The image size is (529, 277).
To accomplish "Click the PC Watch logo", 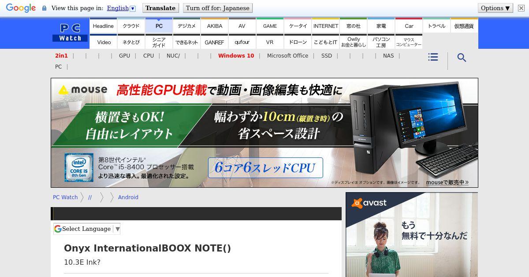I will click(x=70, y=33).
